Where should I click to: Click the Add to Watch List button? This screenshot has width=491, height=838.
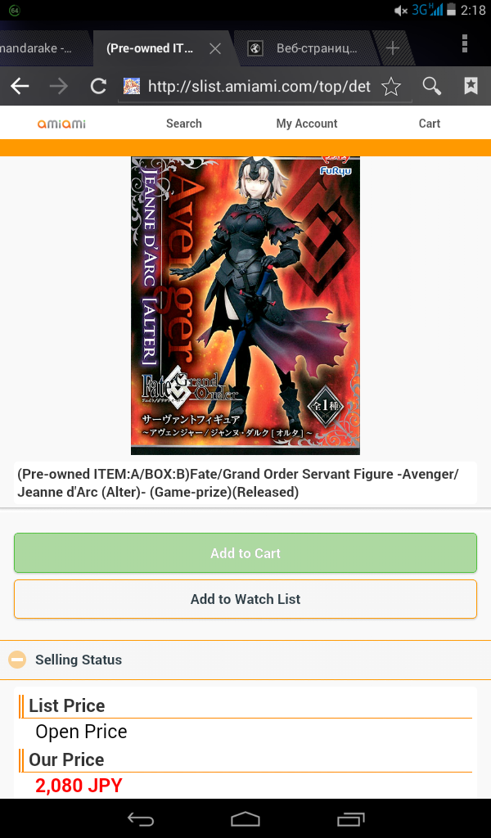[245, 599]
